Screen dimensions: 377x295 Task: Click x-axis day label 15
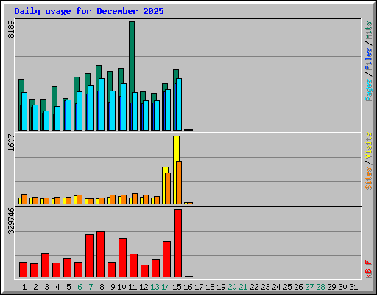point(177,287)
